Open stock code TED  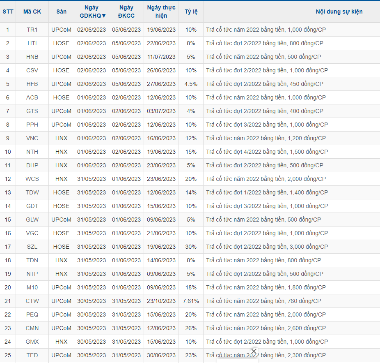pyautogui.click(x=32, y=355)
